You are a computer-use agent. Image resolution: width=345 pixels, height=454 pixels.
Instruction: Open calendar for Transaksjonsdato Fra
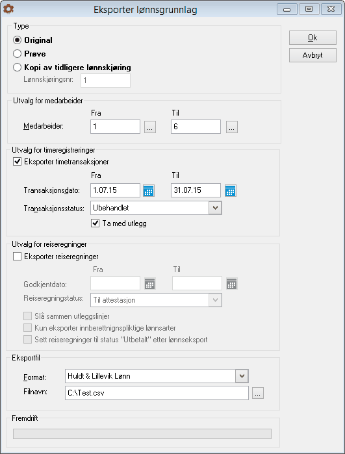149,190
